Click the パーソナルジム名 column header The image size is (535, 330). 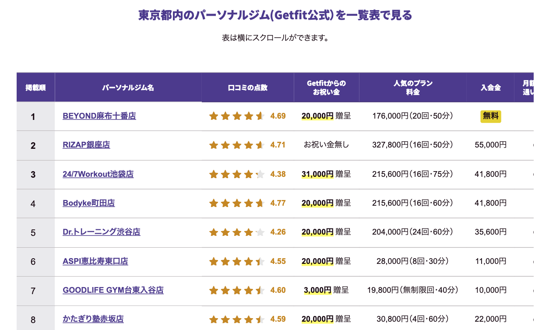tap(128, 88)
